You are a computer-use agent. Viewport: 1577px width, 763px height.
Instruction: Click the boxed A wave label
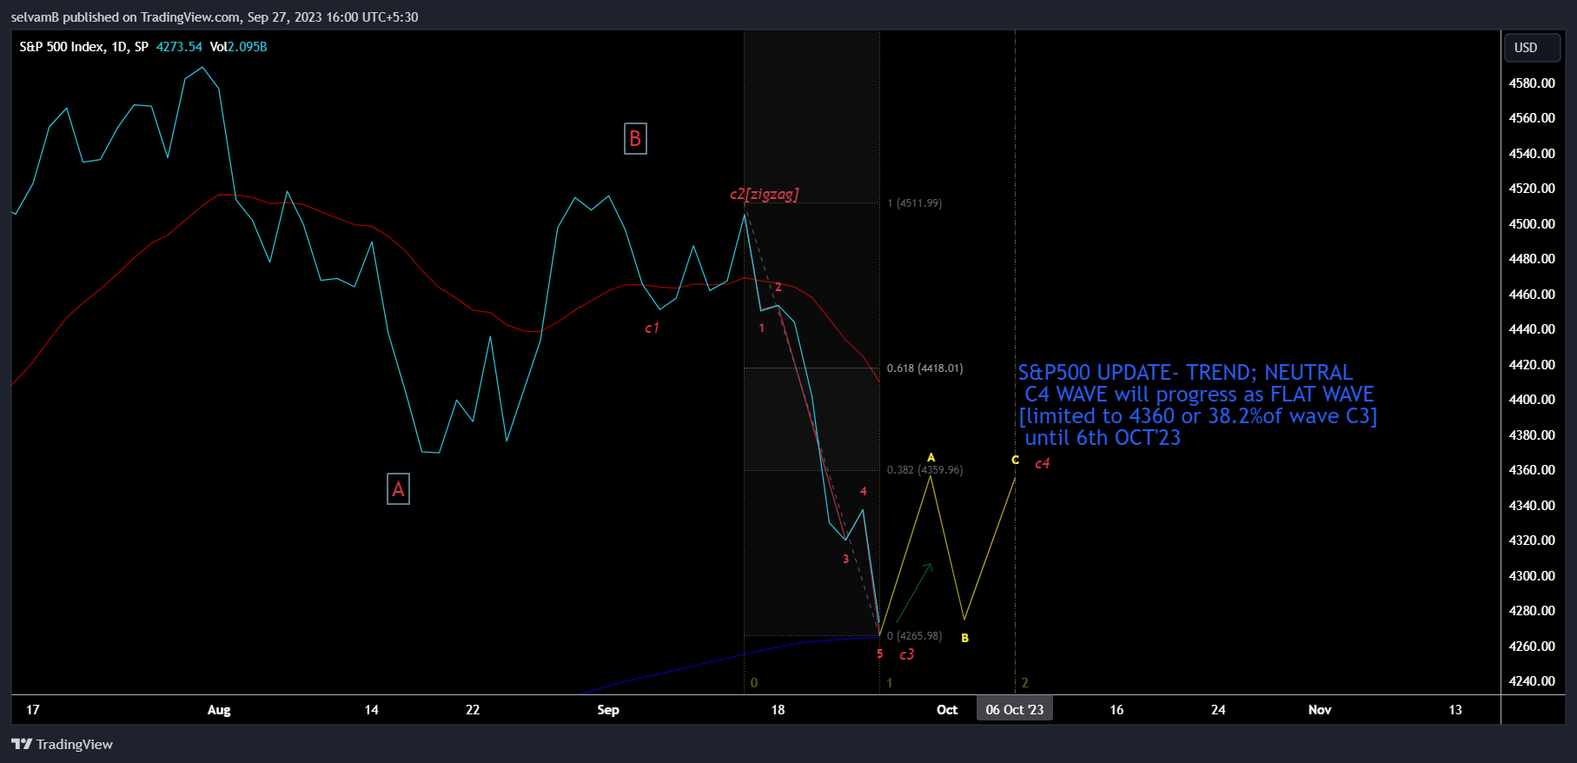[398, 489]
